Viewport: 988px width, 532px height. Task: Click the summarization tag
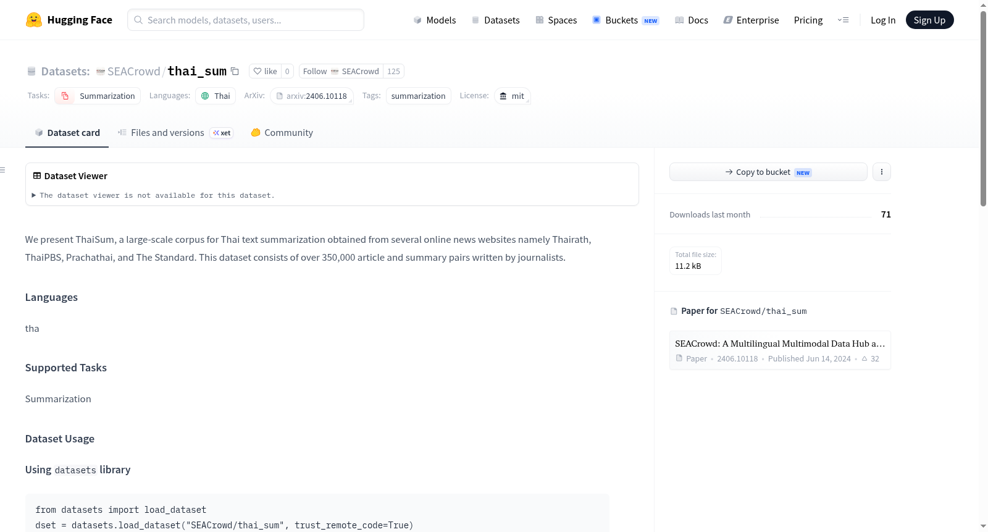(418, 96)
